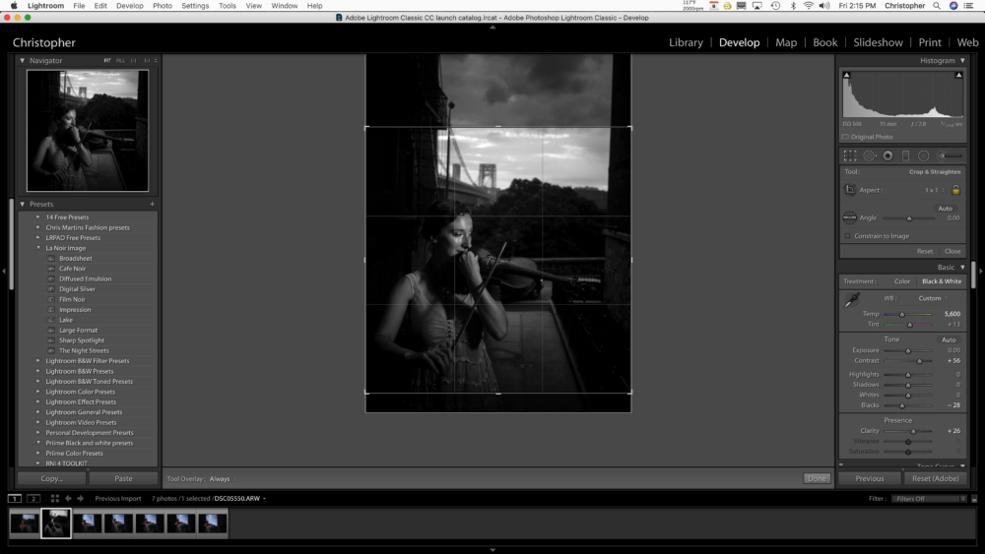This screenshot has height=554, width=985.
Task: Open the Filters Off dropdown
Action: [929, 499]
